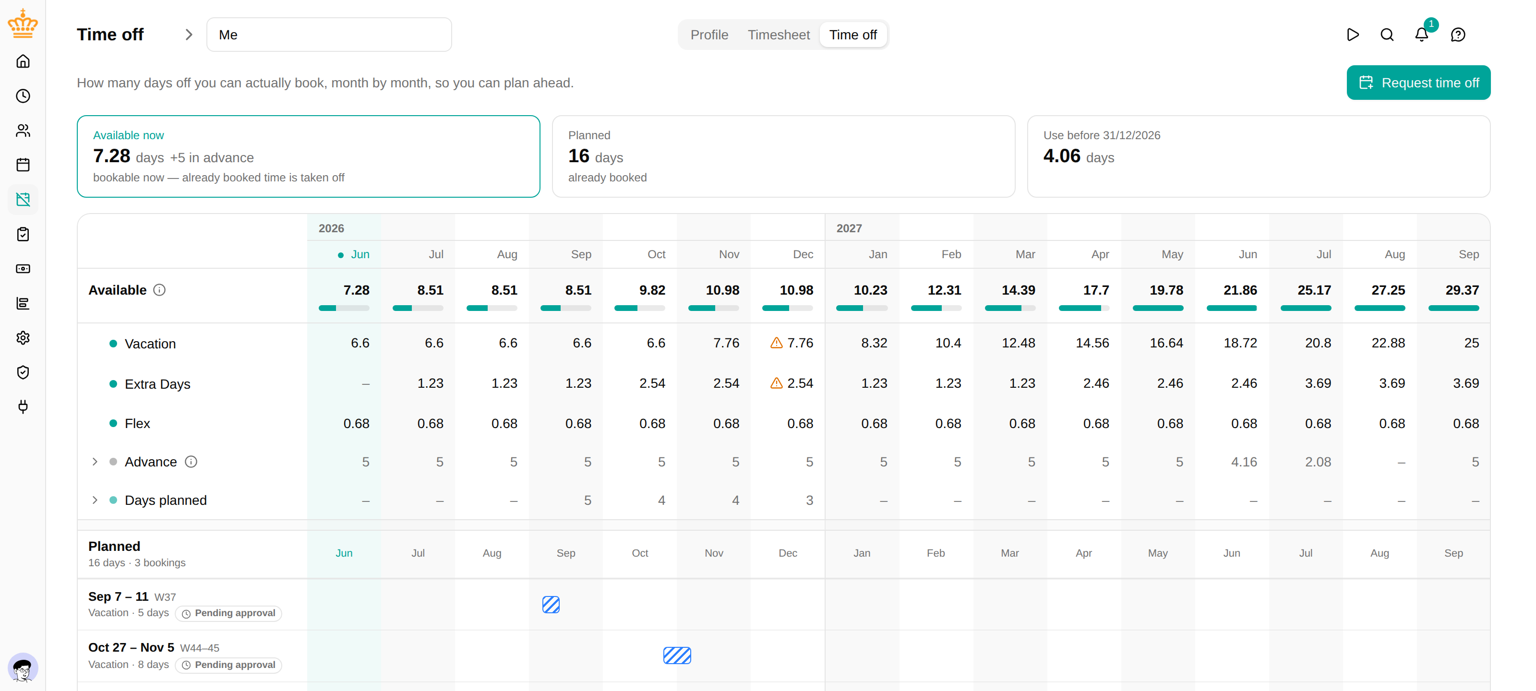Screen dimensions: 1536x691
Task: Click Pending approval badge for Sep 7–11
Action: tap(228, 613)
